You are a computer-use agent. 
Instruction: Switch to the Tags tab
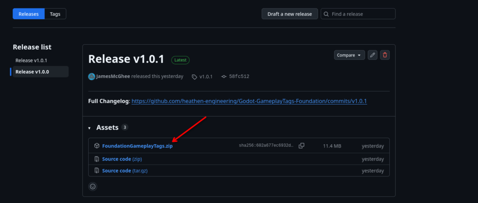coord(55,14)
